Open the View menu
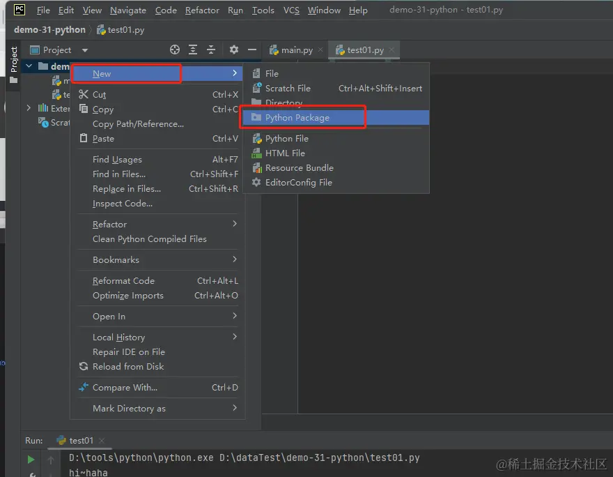The height and width of the screenshot is (477, 613). (92, 10)
